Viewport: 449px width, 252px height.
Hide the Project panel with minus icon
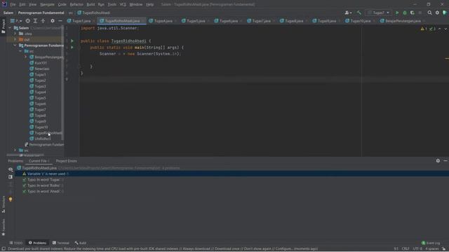[60, 21]
